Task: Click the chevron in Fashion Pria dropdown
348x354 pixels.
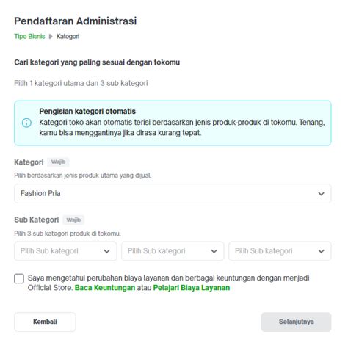Action: [x=321, y=194]
